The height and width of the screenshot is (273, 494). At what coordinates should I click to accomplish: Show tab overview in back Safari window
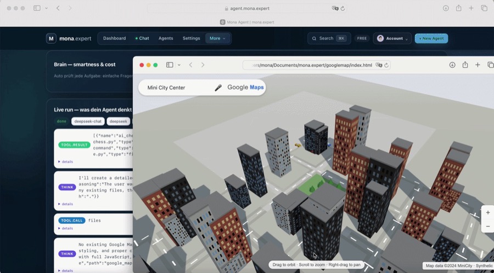(484, 8)
